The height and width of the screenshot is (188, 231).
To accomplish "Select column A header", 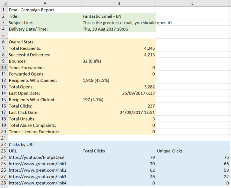I will tap(45, 3).
